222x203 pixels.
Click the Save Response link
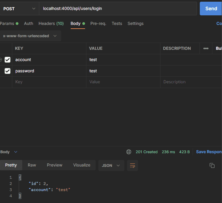209,152
